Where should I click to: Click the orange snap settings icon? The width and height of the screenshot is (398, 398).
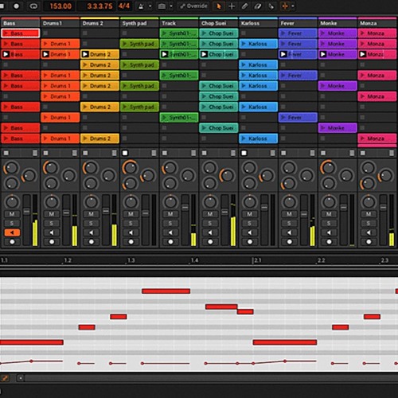tap(285, 6)
